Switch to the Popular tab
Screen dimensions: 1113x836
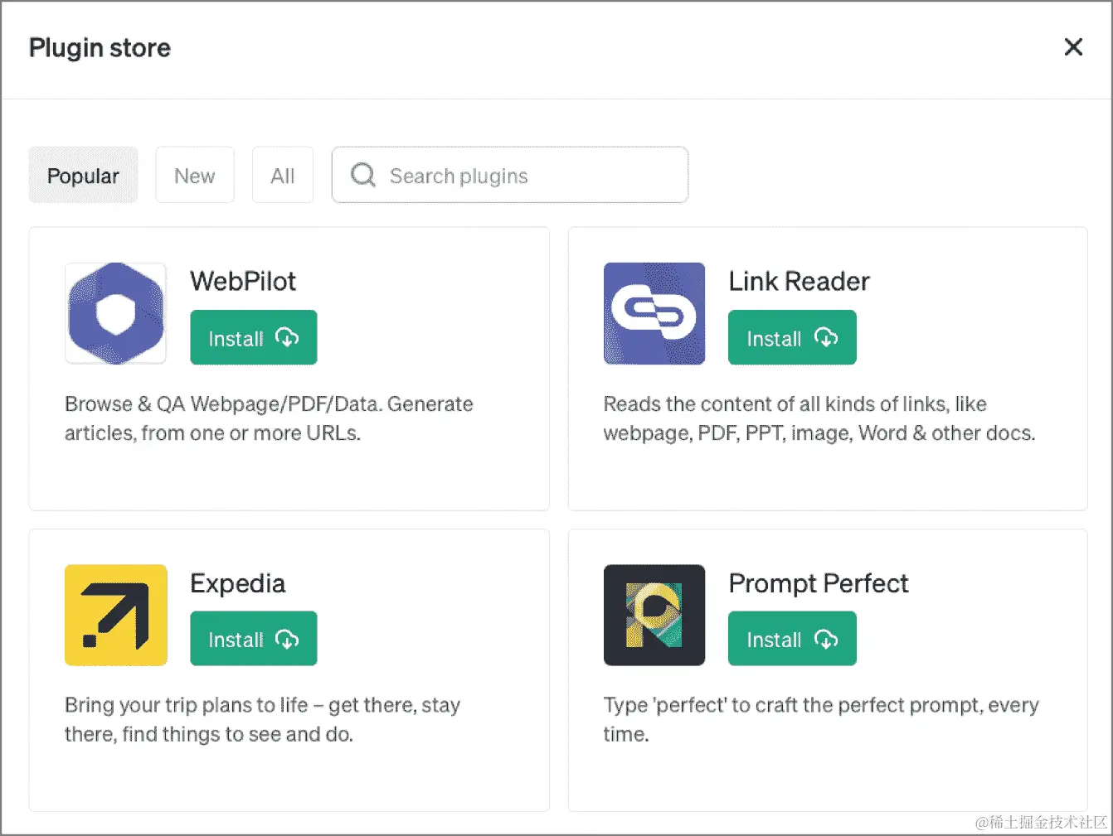[x=83, y=175]
